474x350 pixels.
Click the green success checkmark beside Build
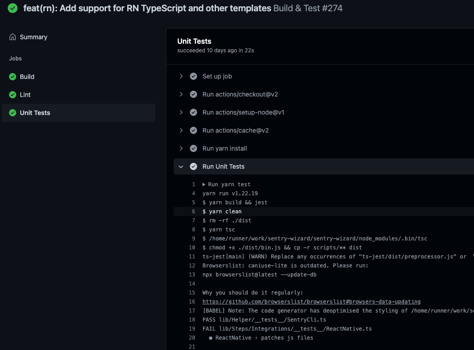coord(13,77)
